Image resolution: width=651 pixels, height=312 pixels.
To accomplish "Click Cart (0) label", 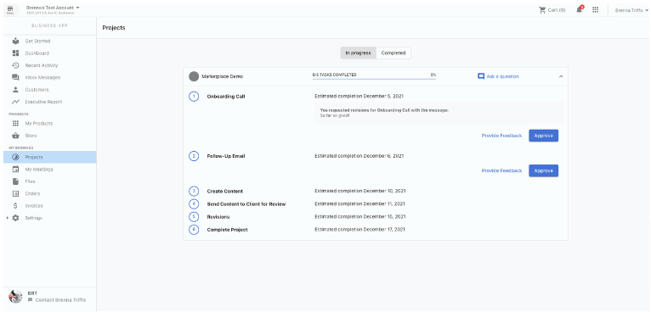I will (557, 10).
